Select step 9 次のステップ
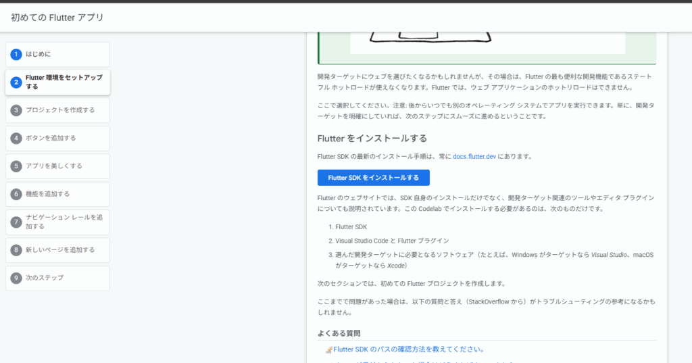 tap(57, 278)
